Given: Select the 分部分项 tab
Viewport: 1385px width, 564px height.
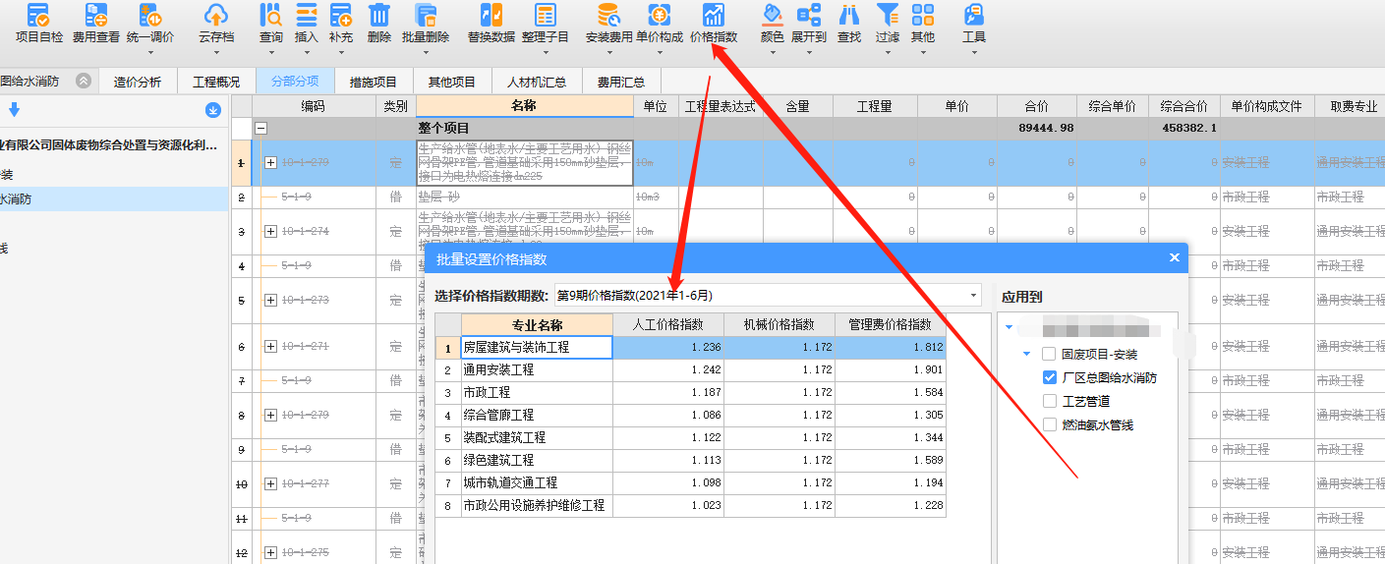Looking at the screenshot, I should (x=295, y=82).
